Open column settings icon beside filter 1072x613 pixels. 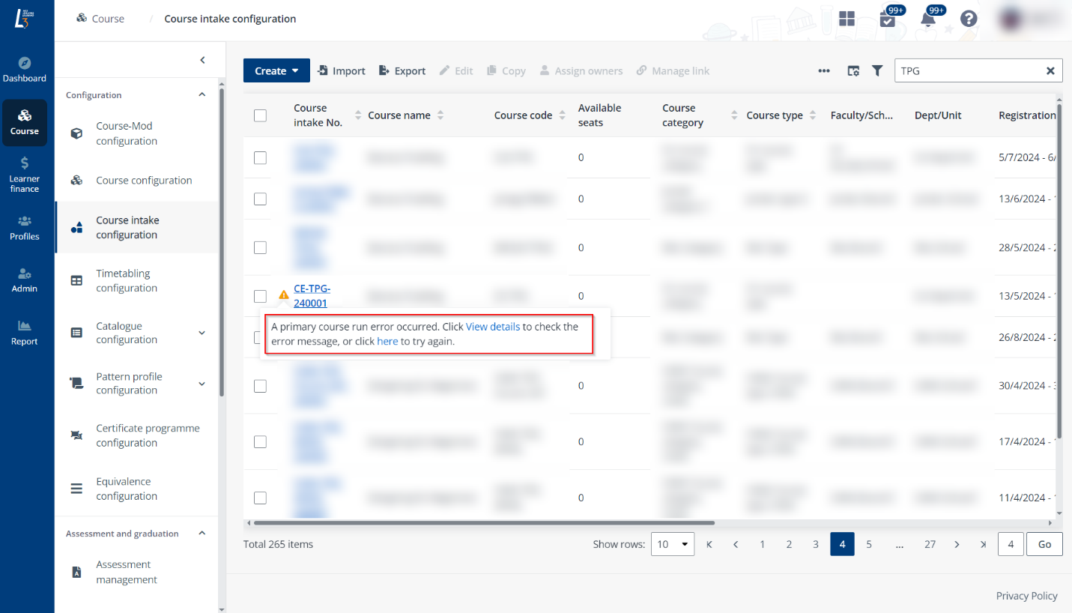(x=853, y=70)
